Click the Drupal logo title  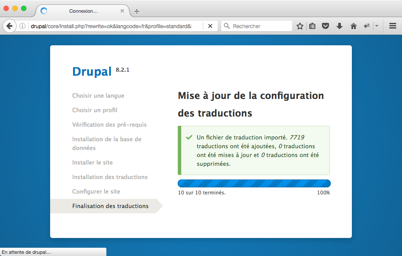click(92, 72)
